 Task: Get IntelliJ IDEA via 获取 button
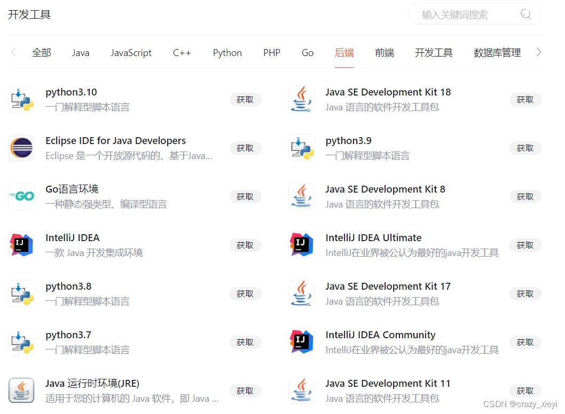[246, 245]
